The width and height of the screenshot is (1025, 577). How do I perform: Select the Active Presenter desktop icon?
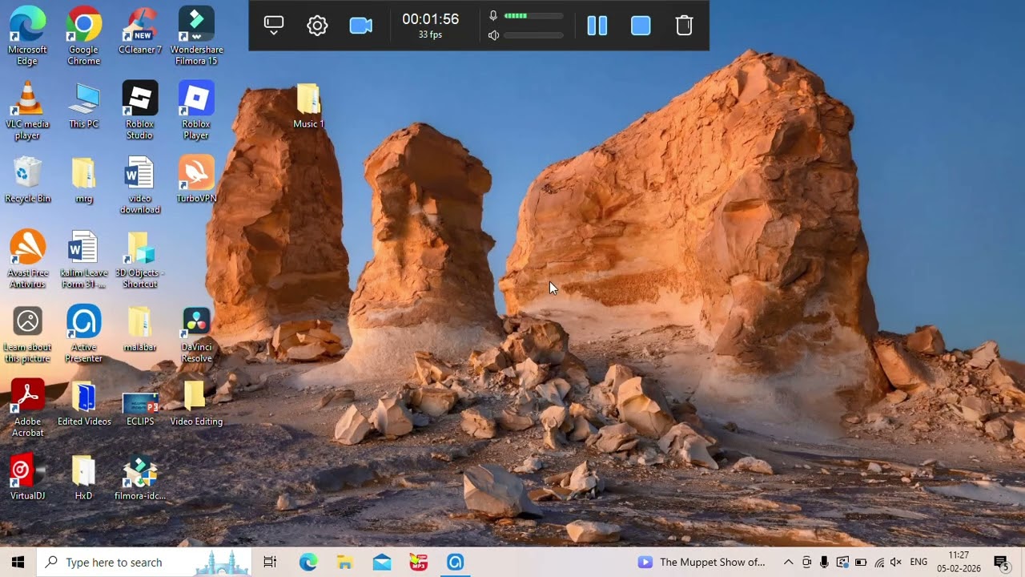83,334
